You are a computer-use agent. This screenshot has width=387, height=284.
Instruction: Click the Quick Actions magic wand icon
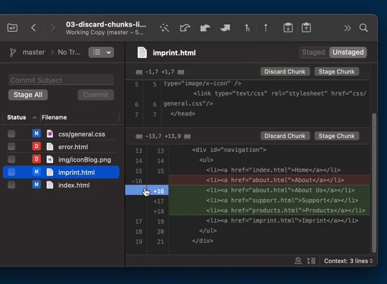[164, 28]
